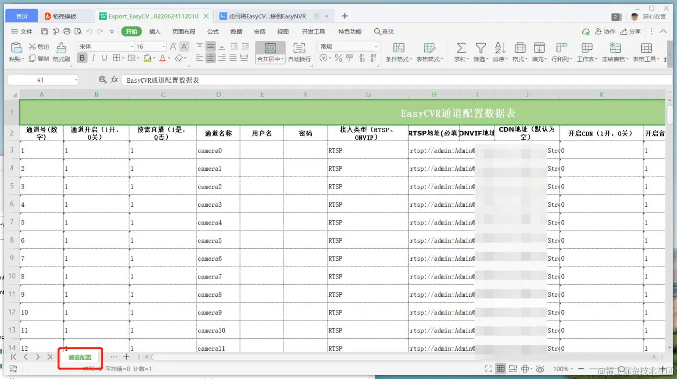Select the Format Painter (格式刷) brush
Screen dimensions: 677x379
click(61, 52)
